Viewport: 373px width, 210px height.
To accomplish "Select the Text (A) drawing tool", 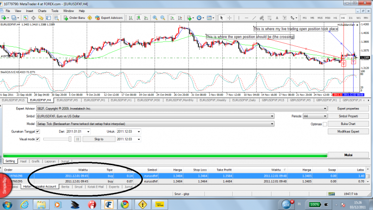I will pyautogui.click(x=277, y=18).
